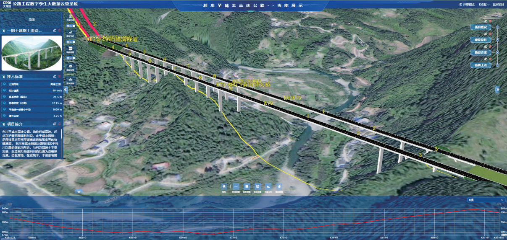Open the terrain profile analysis tool icon
Image resolution: width=507 pixels, height=240 pixels.
pyautogui.click(x=268, y=186)
